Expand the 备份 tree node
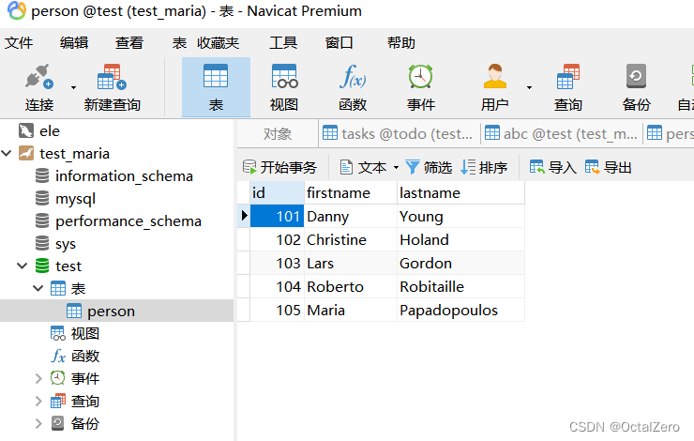 tap(38, 424)
